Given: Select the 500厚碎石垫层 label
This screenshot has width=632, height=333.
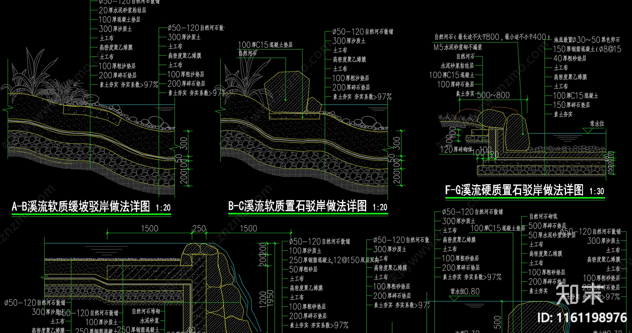Looking at the screenshot, I should pos(547,226).
